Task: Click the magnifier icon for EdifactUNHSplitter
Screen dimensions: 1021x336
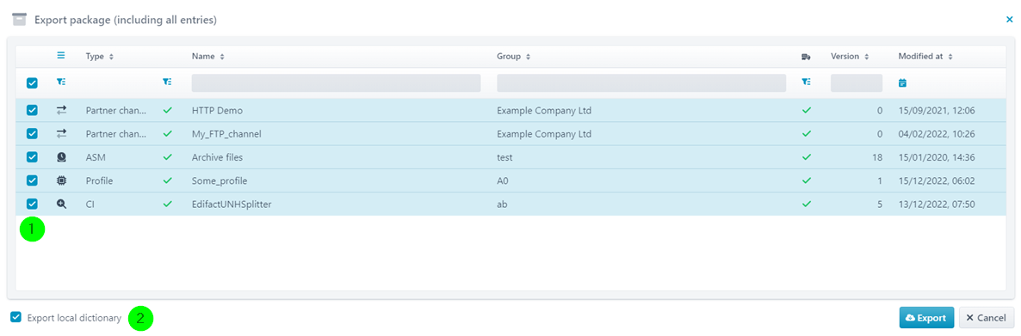Action: click(x=61, y=204)
